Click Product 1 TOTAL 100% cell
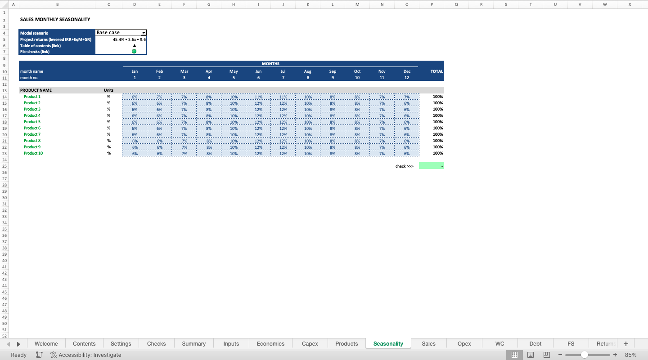The width and height of the screenshot is (648, 360). click(x=432, y=97)
